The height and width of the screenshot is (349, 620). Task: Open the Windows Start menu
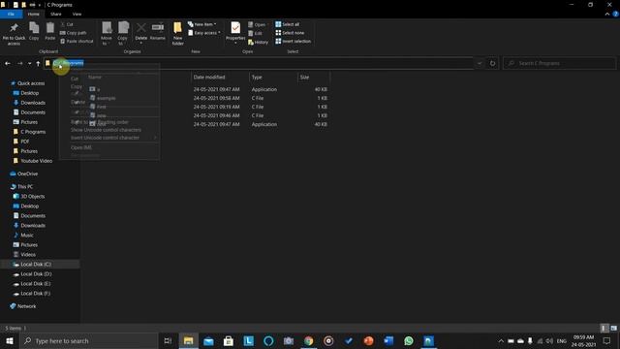tap(10, 340)
